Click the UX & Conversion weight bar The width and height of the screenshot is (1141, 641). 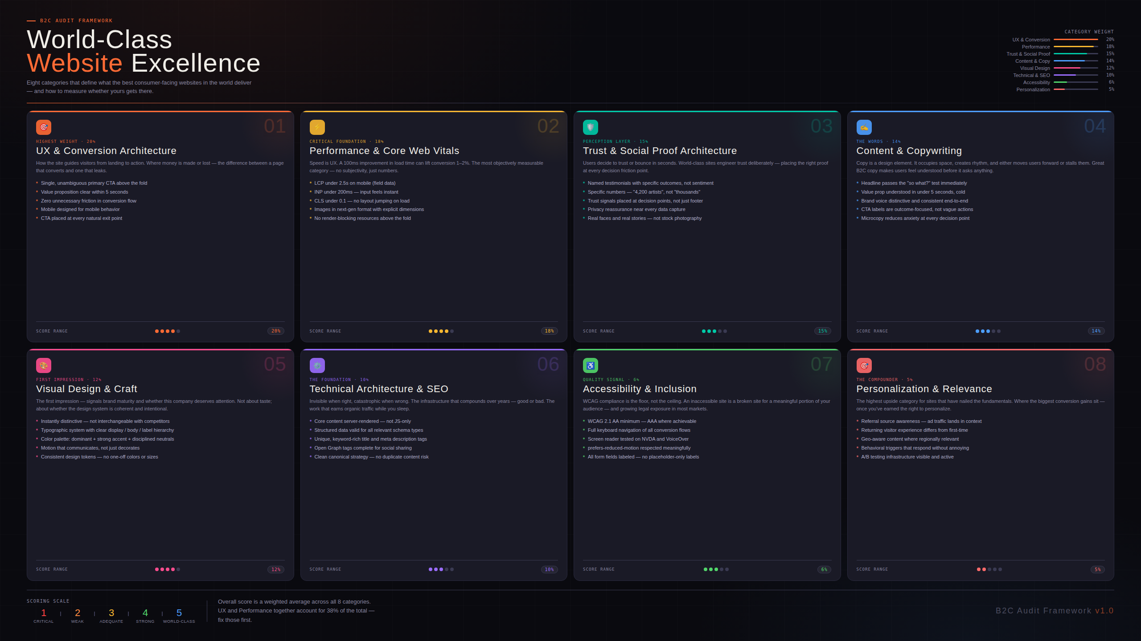point(1075,40)
